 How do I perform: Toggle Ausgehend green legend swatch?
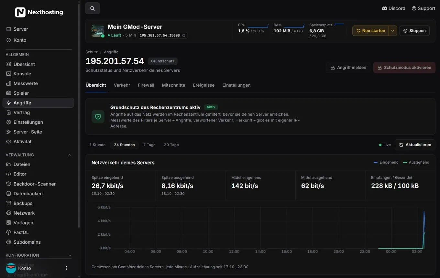click(405, 162)
